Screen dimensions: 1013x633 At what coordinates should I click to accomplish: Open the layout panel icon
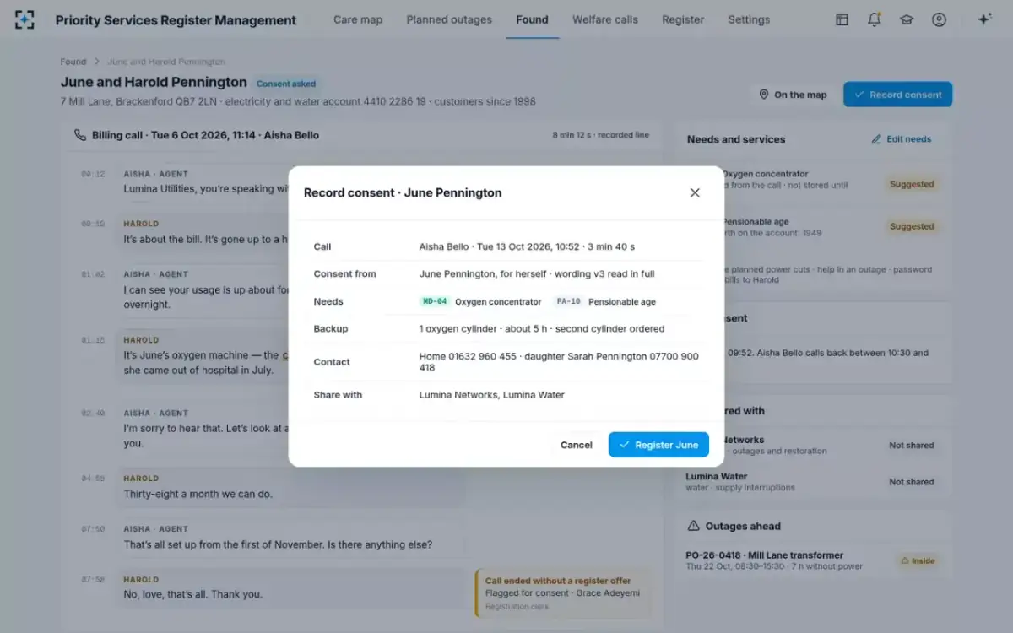point(842,19)
